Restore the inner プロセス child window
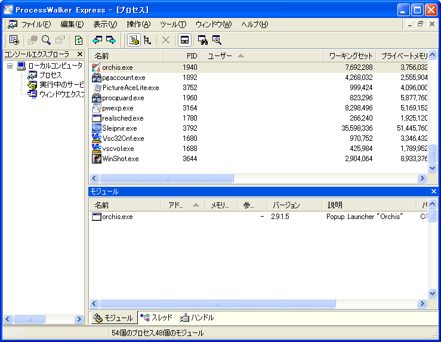 pyautogui.click(x=421, y=24)
